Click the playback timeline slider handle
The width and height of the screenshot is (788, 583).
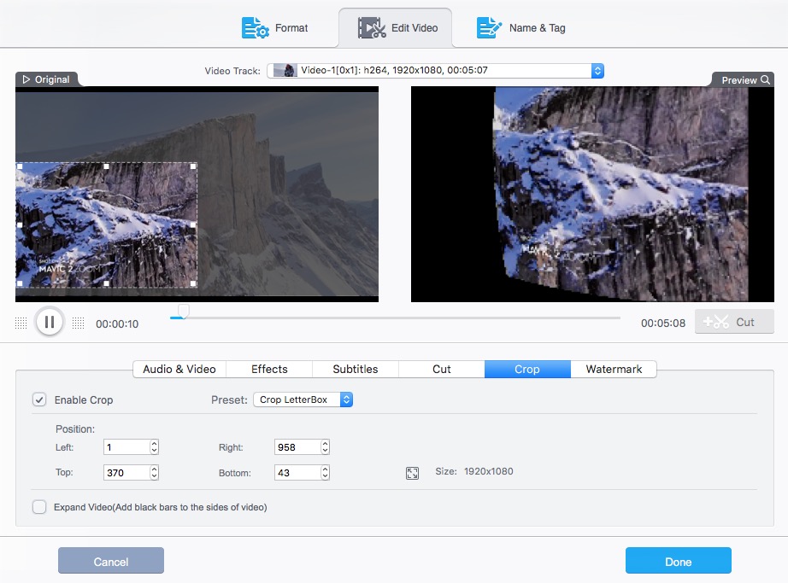182,312
